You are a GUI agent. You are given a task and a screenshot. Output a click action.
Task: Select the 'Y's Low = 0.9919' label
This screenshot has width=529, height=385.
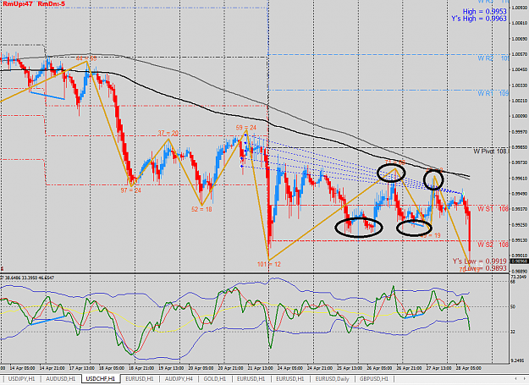479,261
